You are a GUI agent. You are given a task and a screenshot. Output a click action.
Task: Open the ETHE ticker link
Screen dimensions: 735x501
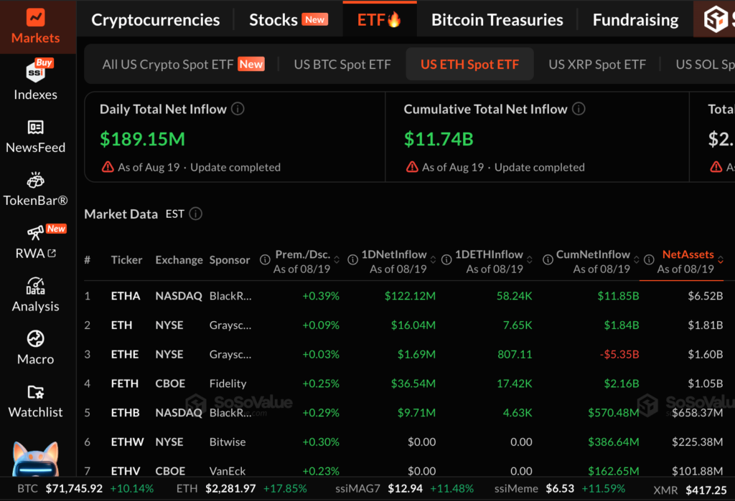point(125,355)
